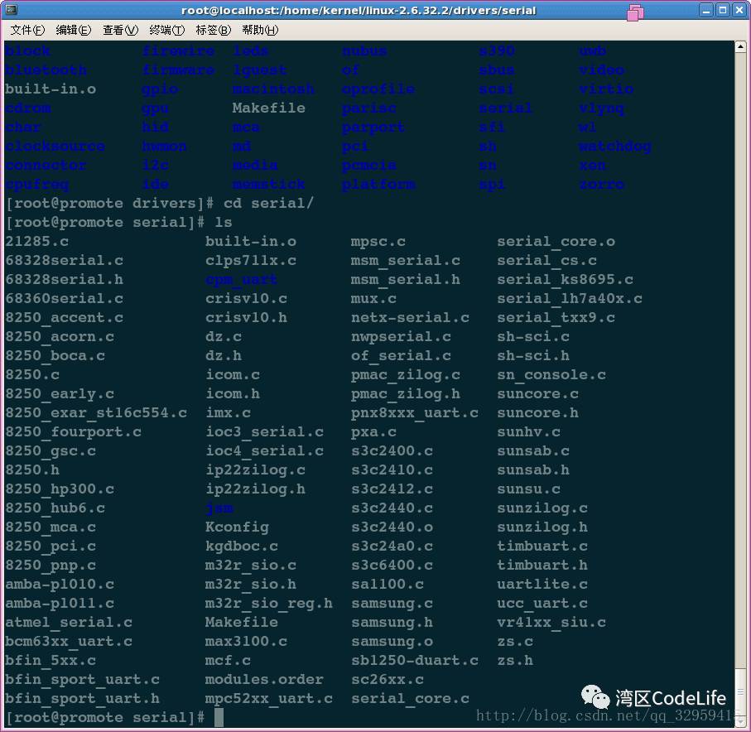
Task: Click the file name 8250_exar_st16c554.c
Action: pyautogui.click(x=96, y=413)
